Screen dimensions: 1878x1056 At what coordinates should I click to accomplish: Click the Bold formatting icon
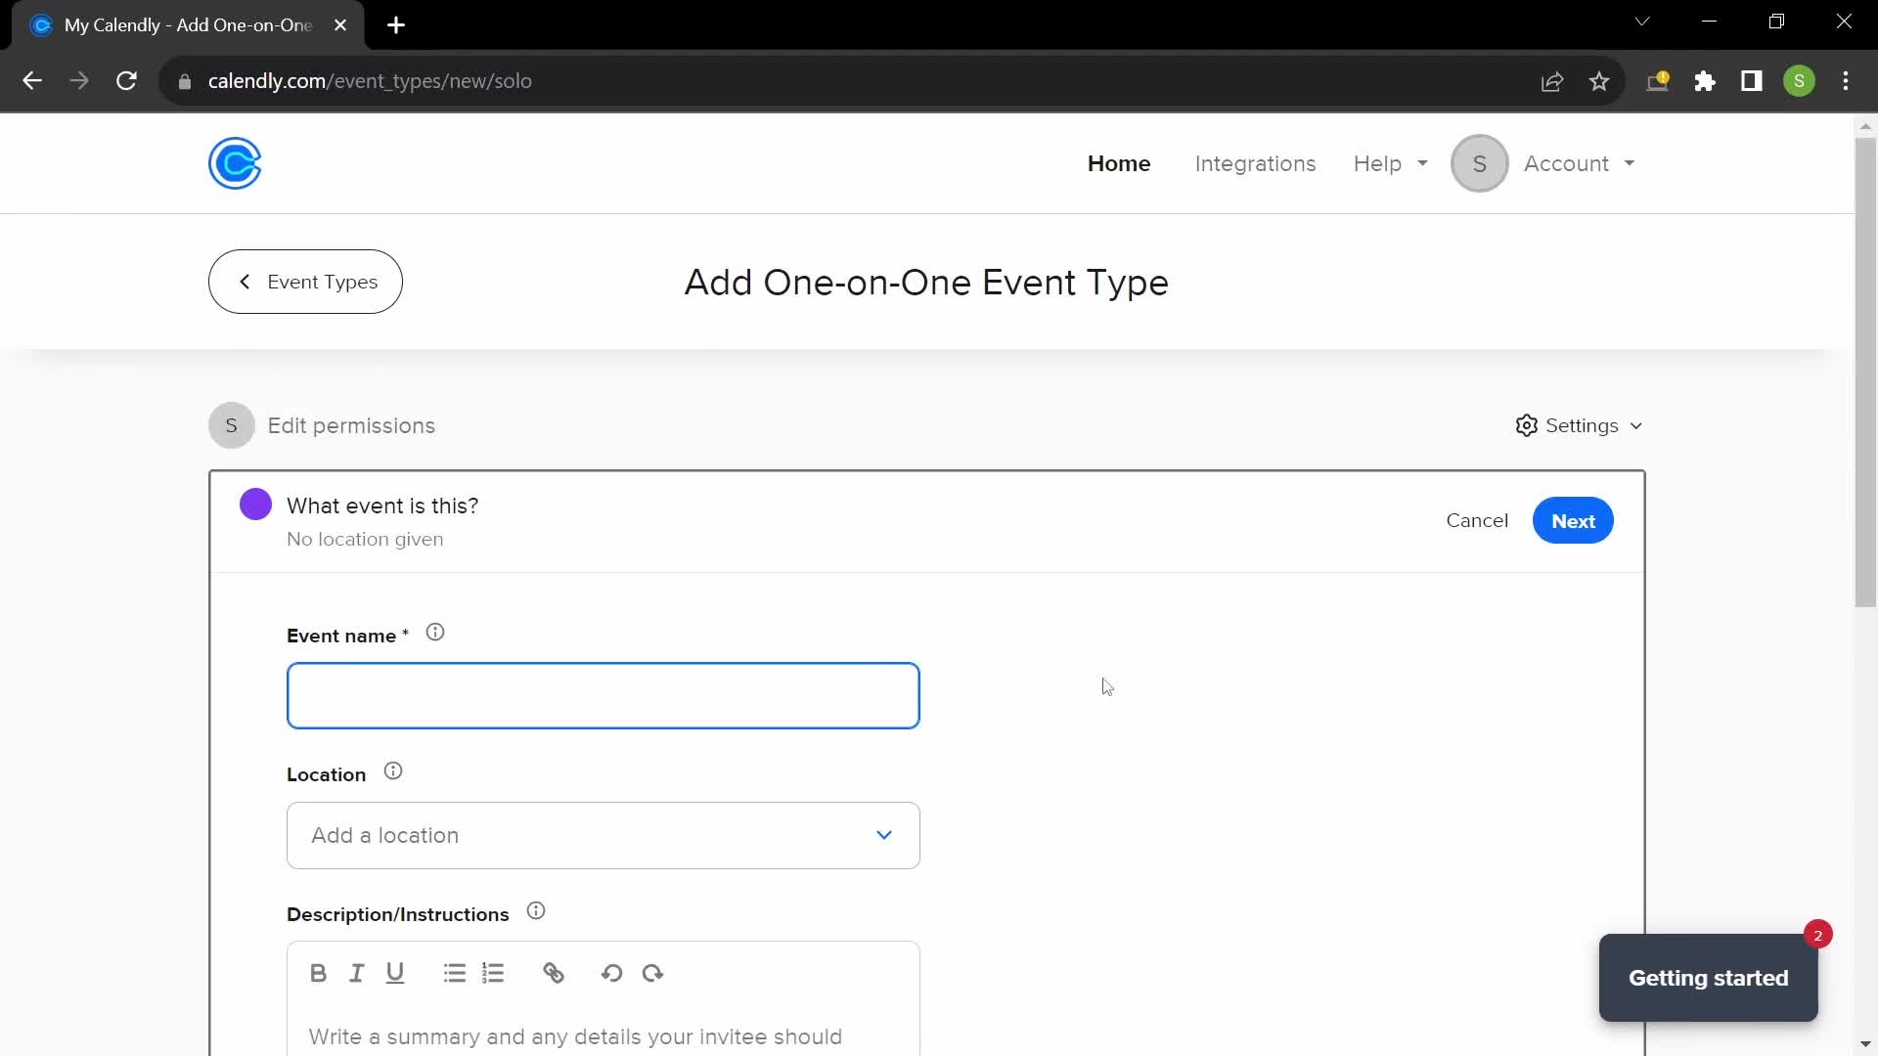tap(319, 974)
